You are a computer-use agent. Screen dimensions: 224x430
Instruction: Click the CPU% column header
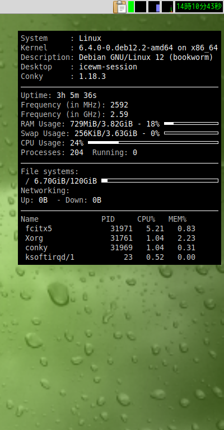coord(146,219)
